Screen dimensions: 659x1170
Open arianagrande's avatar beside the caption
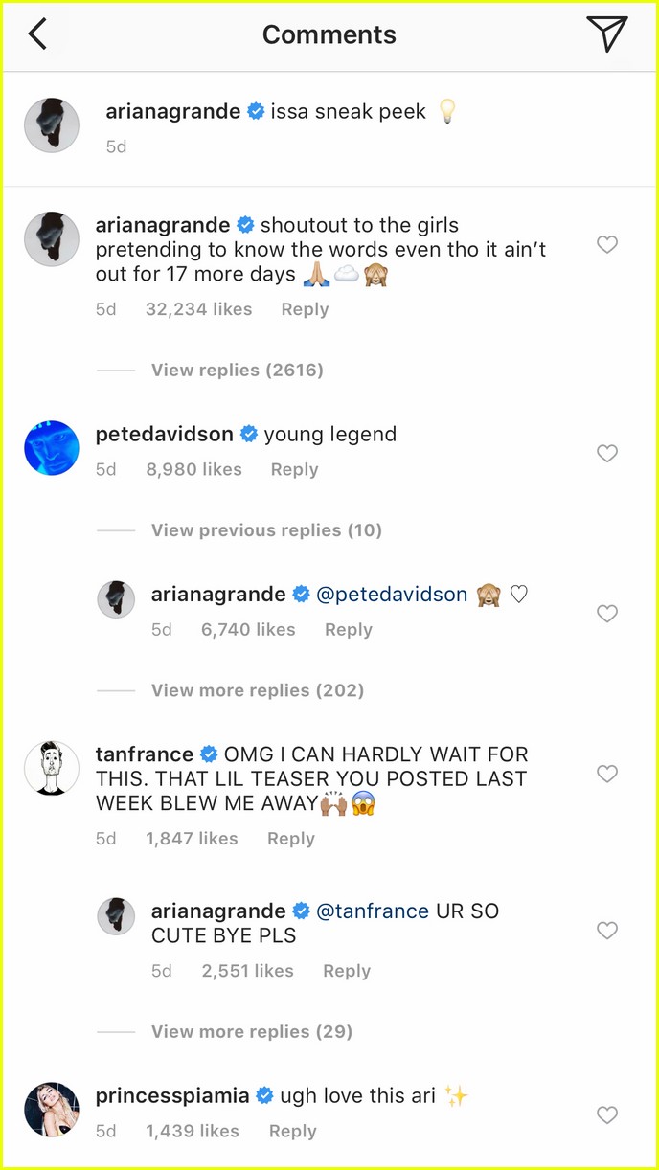(51, 124)
